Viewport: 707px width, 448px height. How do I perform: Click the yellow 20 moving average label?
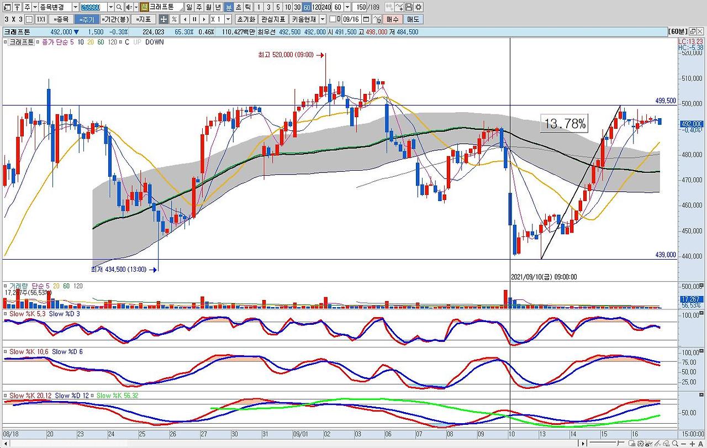point(90,42)
